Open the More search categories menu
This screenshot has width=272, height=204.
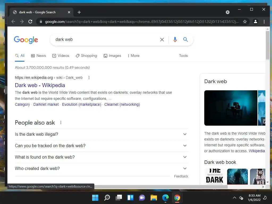pyautogui.click(x=133, y=56)
